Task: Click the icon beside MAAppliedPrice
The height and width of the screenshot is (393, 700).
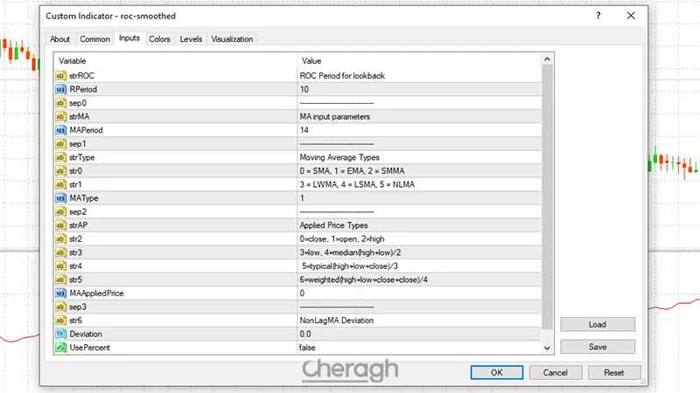Action: point(61,293)
